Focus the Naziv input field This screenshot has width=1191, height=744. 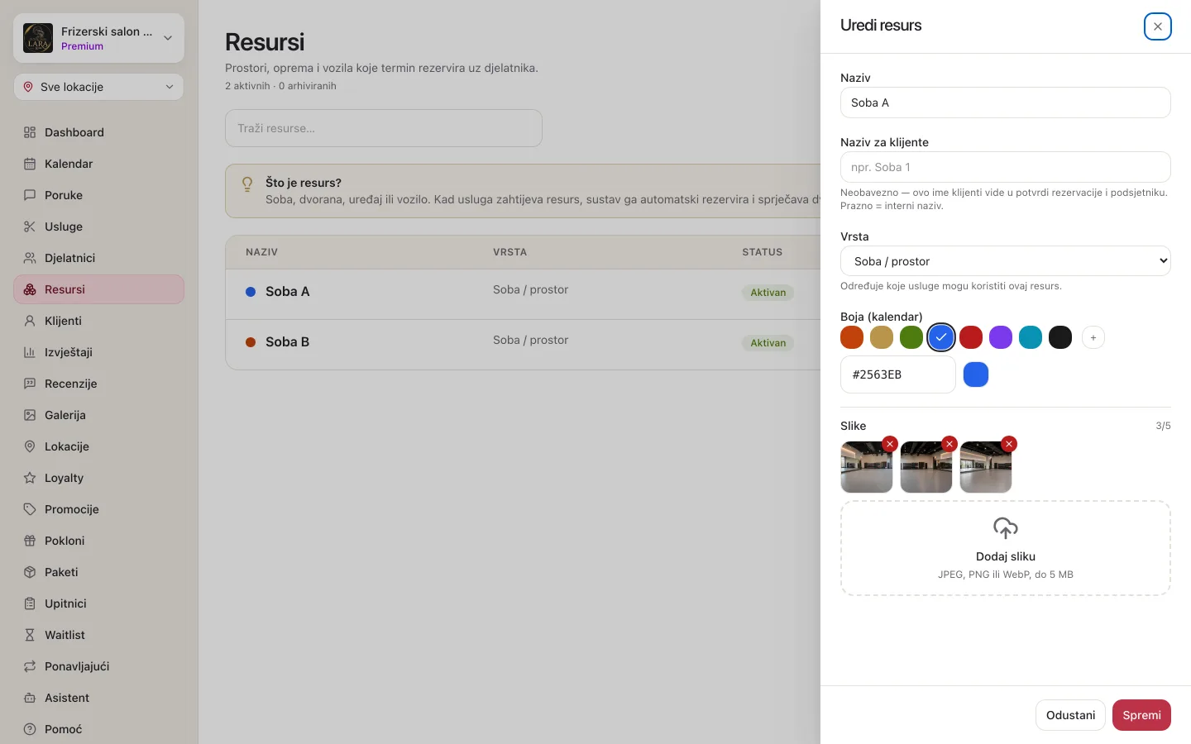tap(1006, 103)
